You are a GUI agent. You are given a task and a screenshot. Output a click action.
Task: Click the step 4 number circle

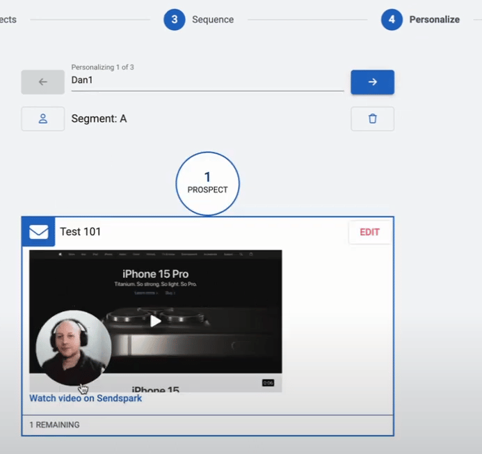click(392, 19)
